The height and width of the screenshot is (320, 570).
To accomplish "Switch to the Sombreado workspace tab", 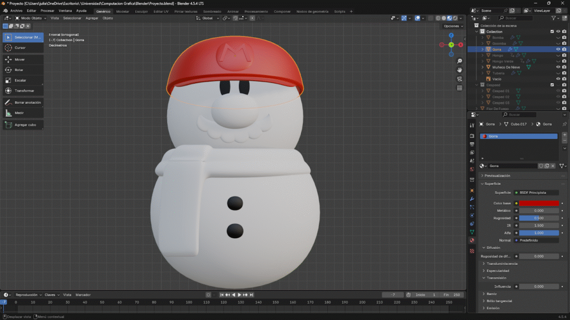I will coord(212,11).
